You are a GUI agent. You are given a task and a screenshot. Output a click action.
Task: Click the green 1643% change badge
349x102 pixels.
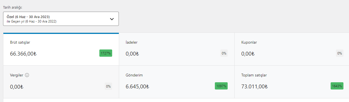pyautogui.click(x=337, y=86)
